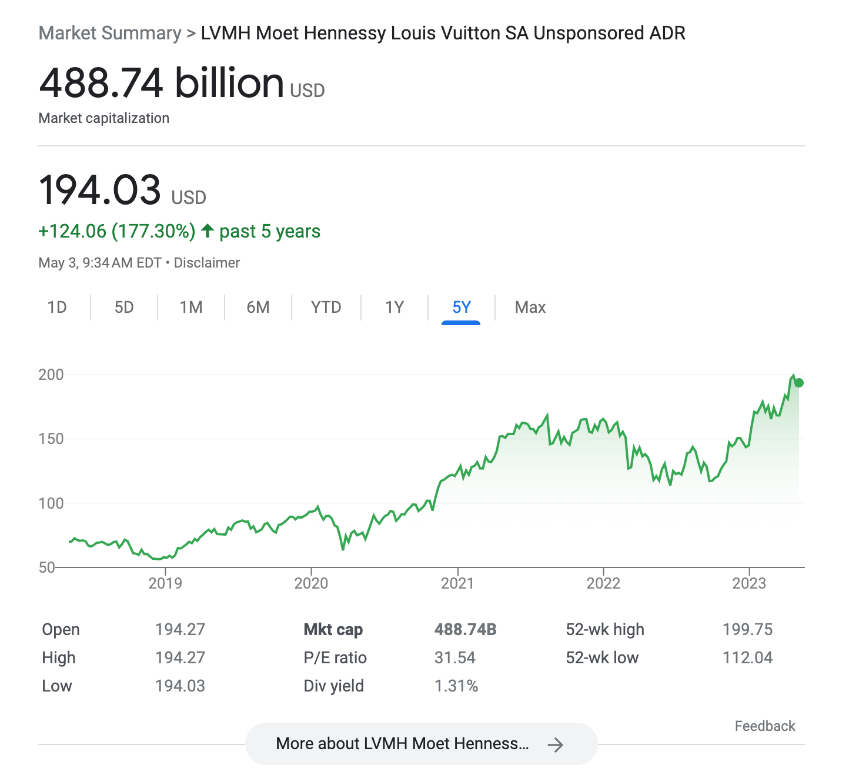Click the 150 y-axis label

[51, 439]
